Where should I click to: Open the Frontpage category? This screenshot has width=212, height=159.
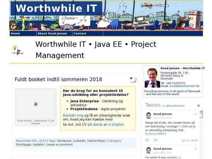(24, 145)
